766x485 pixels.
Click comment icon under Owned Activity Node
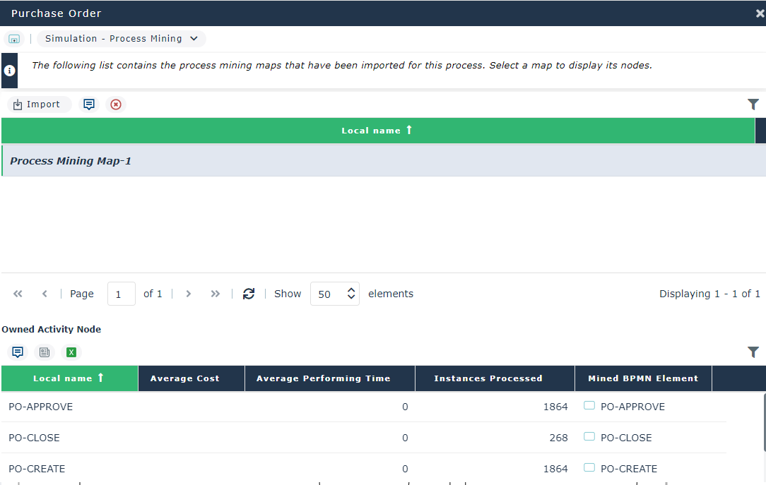click(x=18, y=352)
